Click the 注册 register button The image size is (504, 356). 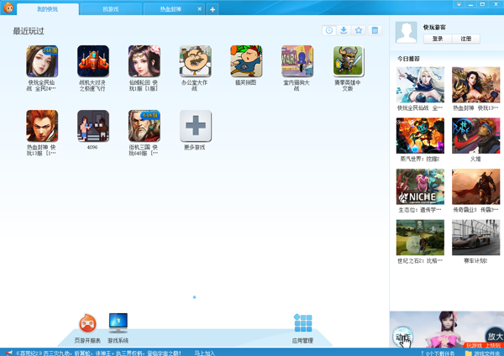pyautogui.click(x=465, y=39)
